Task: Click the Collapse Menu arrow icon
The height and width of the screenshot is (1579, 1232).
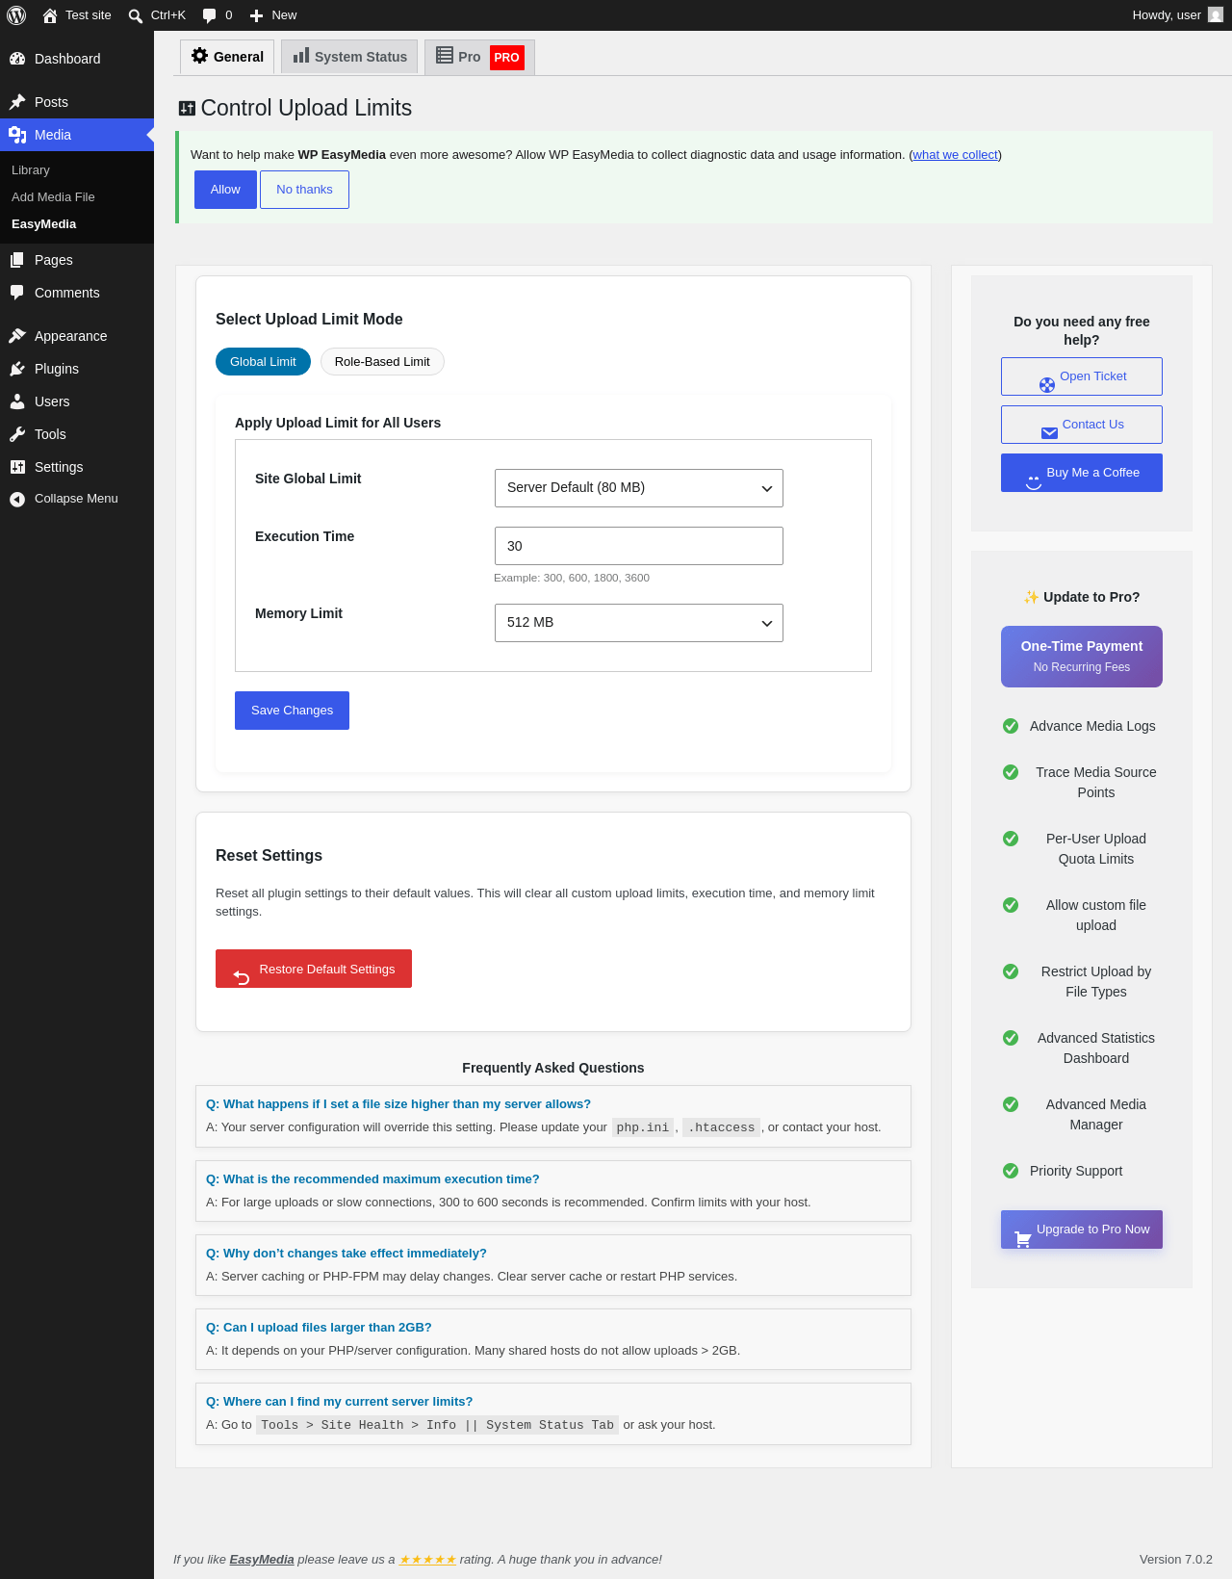Action: (17, 499)
